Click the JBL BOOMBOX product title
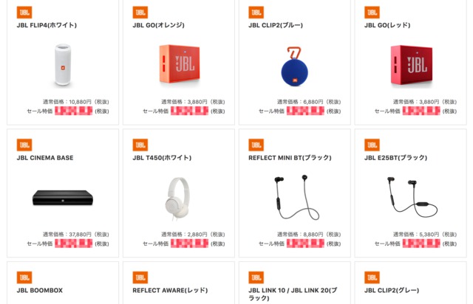This screenshot has height=304, width=473. click(x=40, y=291)
